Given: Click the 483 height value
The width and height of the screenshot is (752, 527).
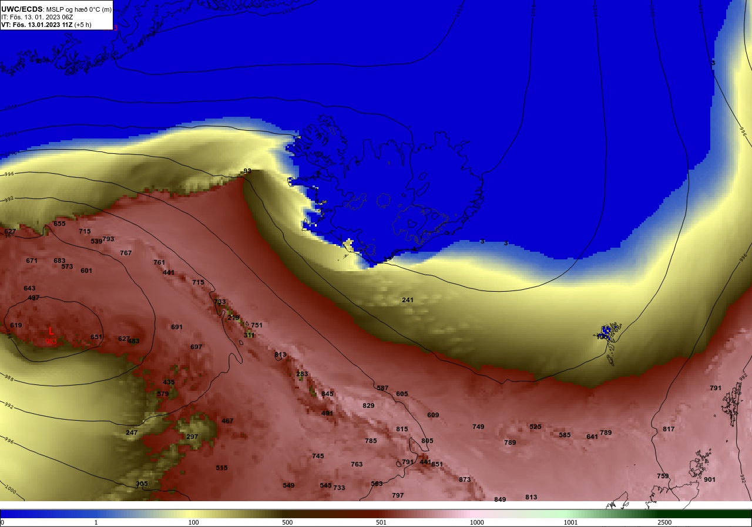Looking at the screenshot, I should tap(133, 341).
